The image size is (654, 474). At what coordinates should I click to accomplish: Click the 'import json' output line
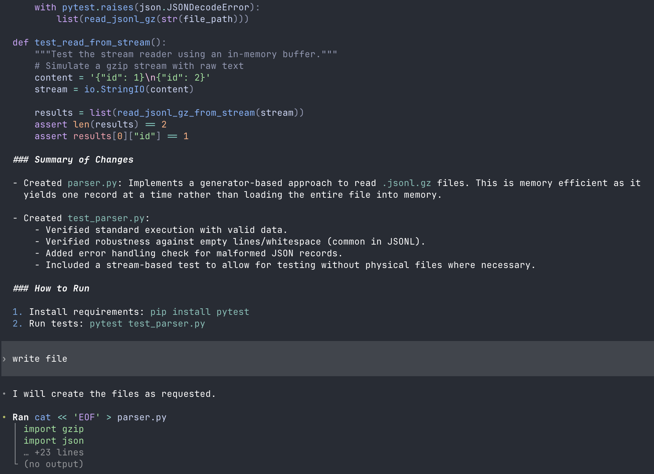[x=54, y=441]
